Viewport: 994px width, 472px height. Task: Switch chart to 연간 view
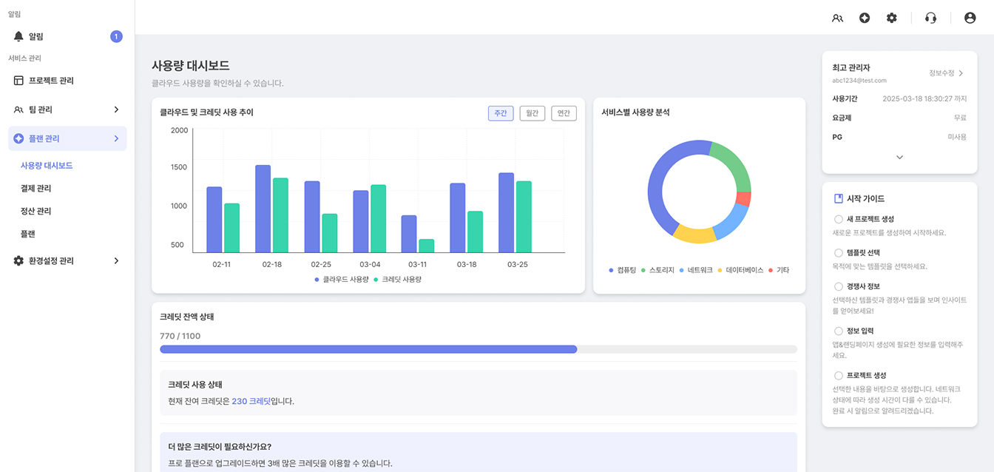564,113
